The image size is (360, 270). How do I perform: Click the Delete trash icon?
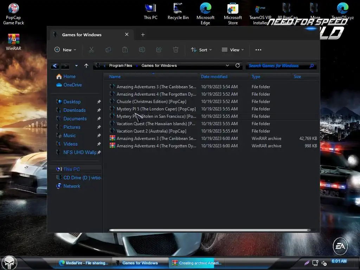[176, 50]
